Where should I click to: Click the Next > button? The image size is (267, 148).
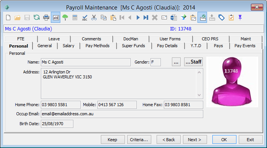(195, 140)
